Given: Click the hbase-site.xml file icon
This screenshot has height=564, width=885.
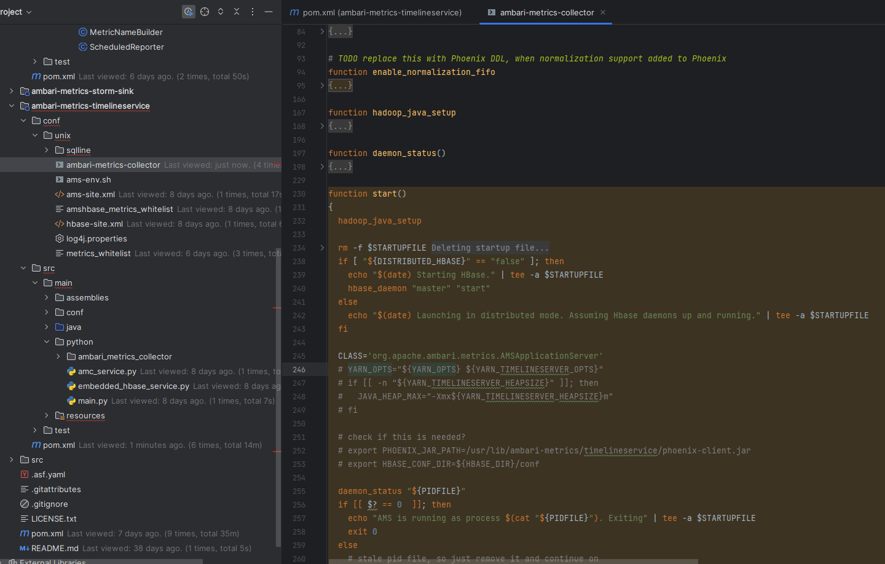Looking at the screenshot, I should (x=60, y=224).
